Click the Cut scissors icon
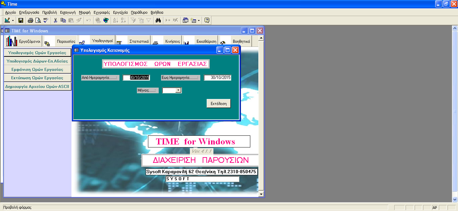The width and height of the screenshot is (458, 211). coord(56,20)
